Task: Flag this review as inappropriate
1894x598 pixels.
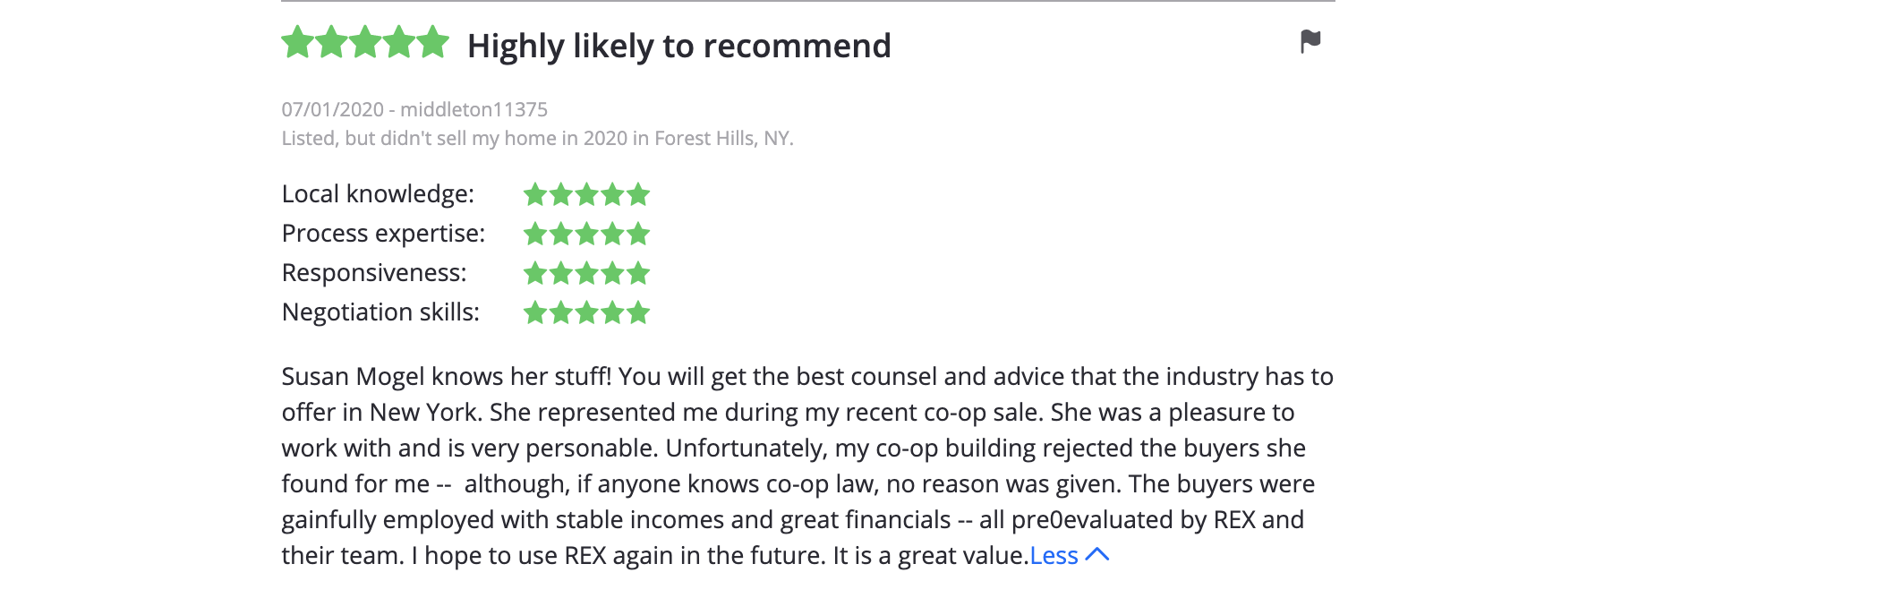Action: click(1310, 41)
